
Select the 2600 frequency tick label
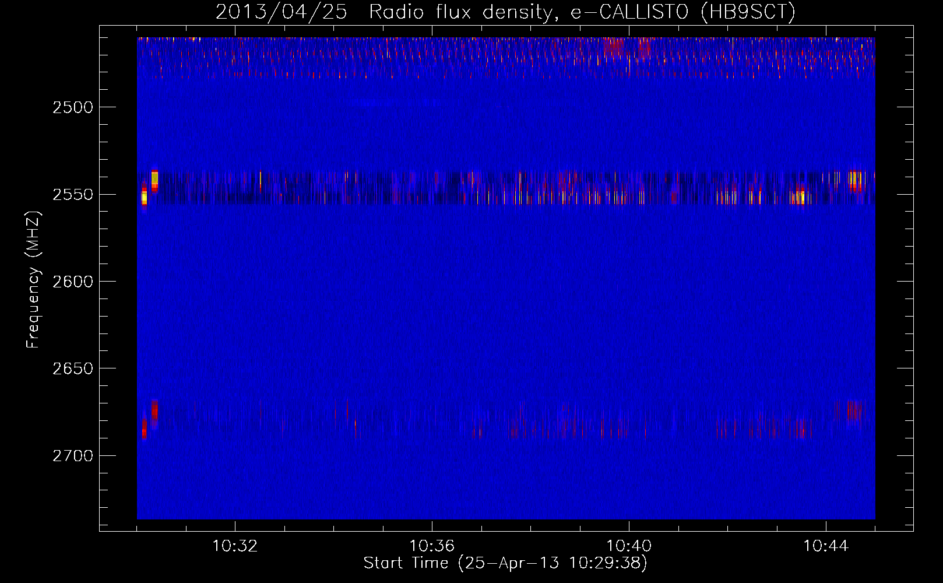pyautogui.click(x=72, y=282)
